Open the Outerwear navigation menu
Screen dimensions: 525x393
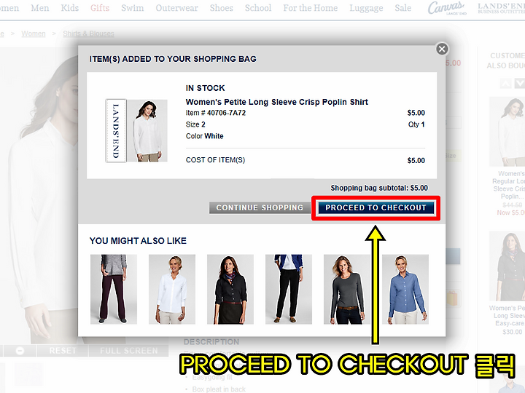[176, 8]
